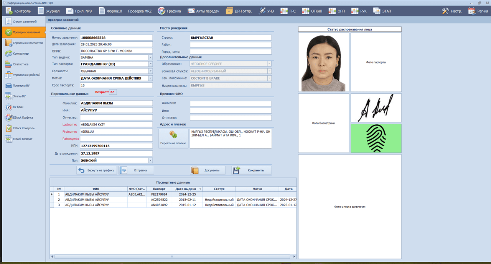Click the passport table horizontal scrollbar

click(x=173, y=256)
